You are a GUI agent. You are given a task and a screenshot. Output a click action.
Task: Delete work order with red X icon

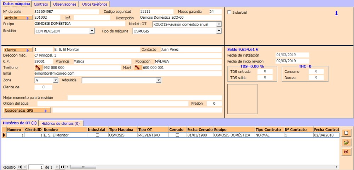(346, 152)
